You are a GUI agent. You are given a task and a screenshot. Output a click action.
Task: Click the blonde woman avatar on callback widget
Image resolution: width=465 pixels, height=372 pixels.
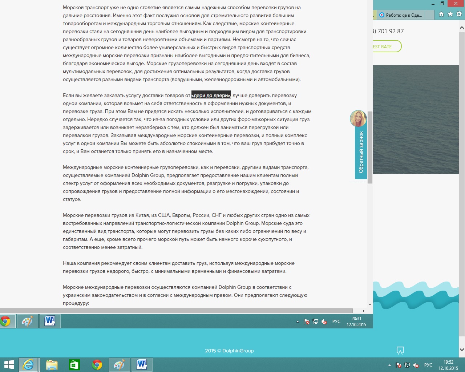point(358,118)
